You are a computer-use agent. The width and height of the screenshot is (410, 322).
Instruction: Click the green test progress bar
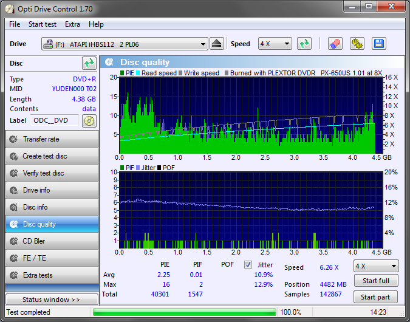click(184, 312)
